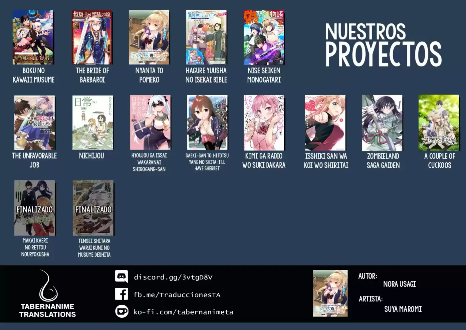The image size is (466, 330).
Task: Select the finalized Tensei Shitara Warui Kuni cover
Action: coord(93,208)
